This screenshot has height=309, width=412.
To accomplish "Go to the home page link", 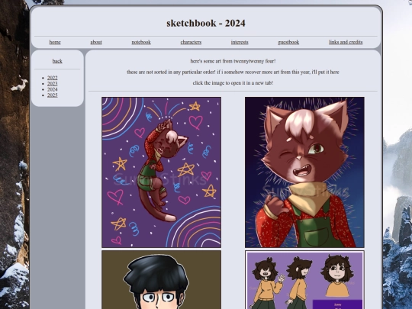I will pyautogui.click(x=55, y=42).
